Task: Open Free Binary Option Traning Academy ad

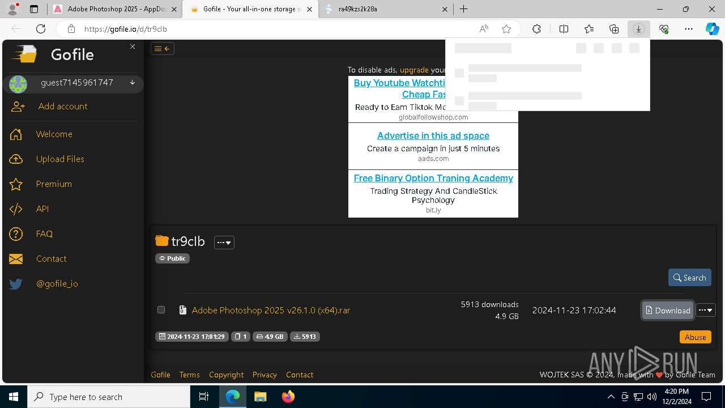Action: click(x=433, y=178)
